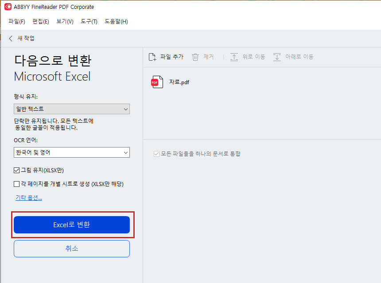Click the 파일 추가 document-plus icon
This screenshot has height=283, width=381.
pyautogui.click(x=152, y=57)
